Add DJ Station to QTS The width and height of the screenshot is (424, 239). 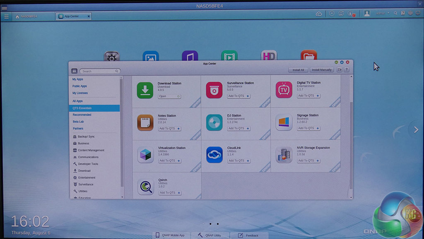coord(238,128)
